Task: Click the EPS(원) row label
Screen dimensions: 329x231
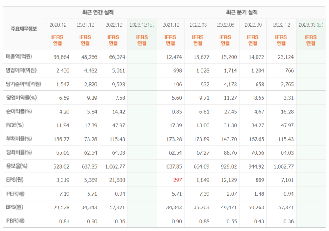Action: coord(15,180)
